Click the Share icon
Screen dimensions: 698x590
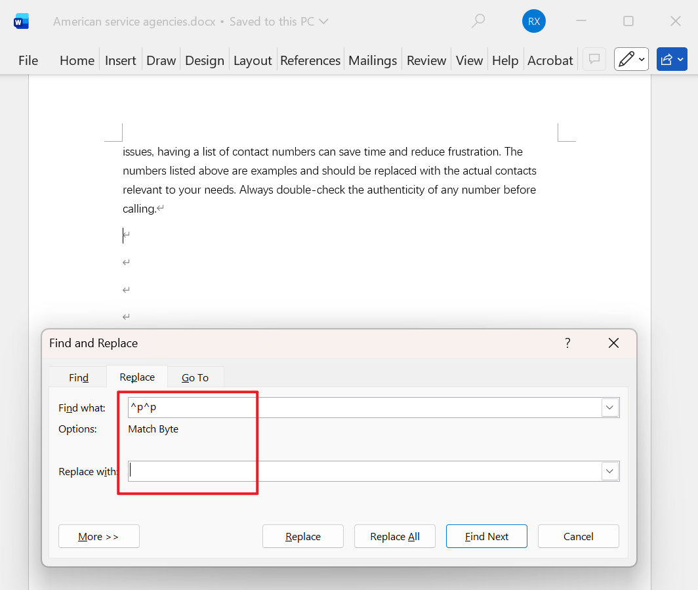[x=667, y=59]
